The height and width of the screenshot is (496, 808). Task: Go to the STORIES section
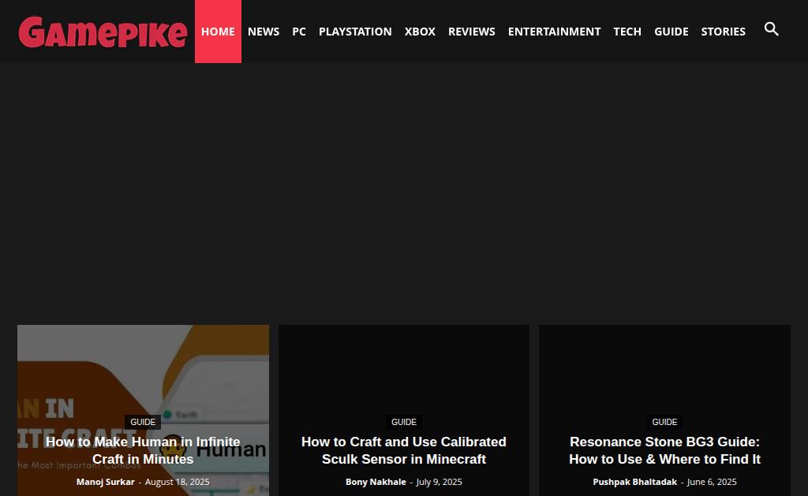pyautogui.click(x=723, y=32)
